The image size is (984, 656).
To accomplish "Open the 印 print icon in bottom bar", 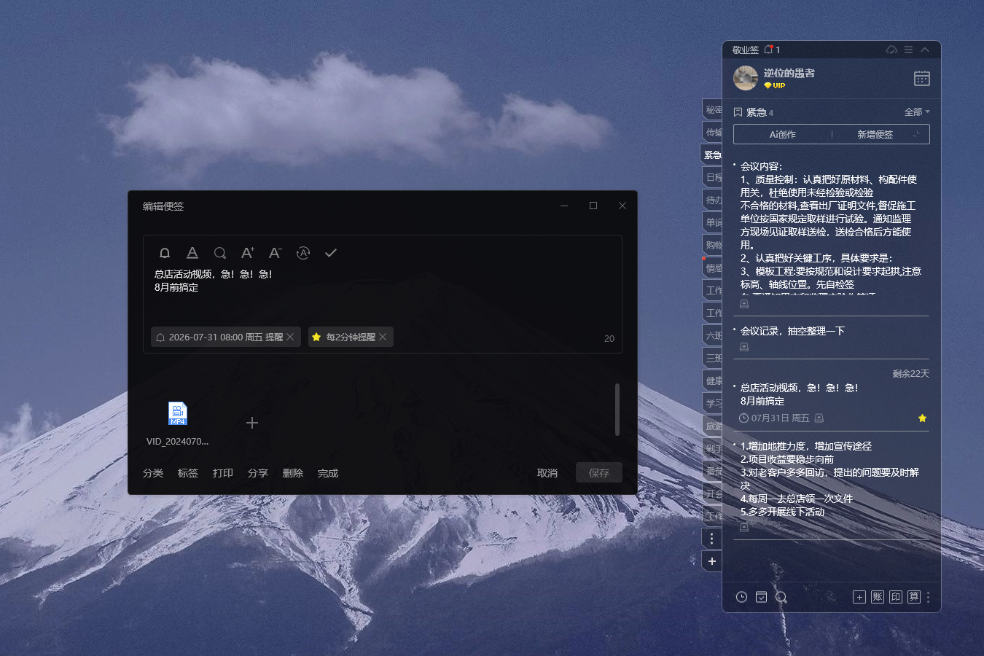I will (x=896, y=597).
